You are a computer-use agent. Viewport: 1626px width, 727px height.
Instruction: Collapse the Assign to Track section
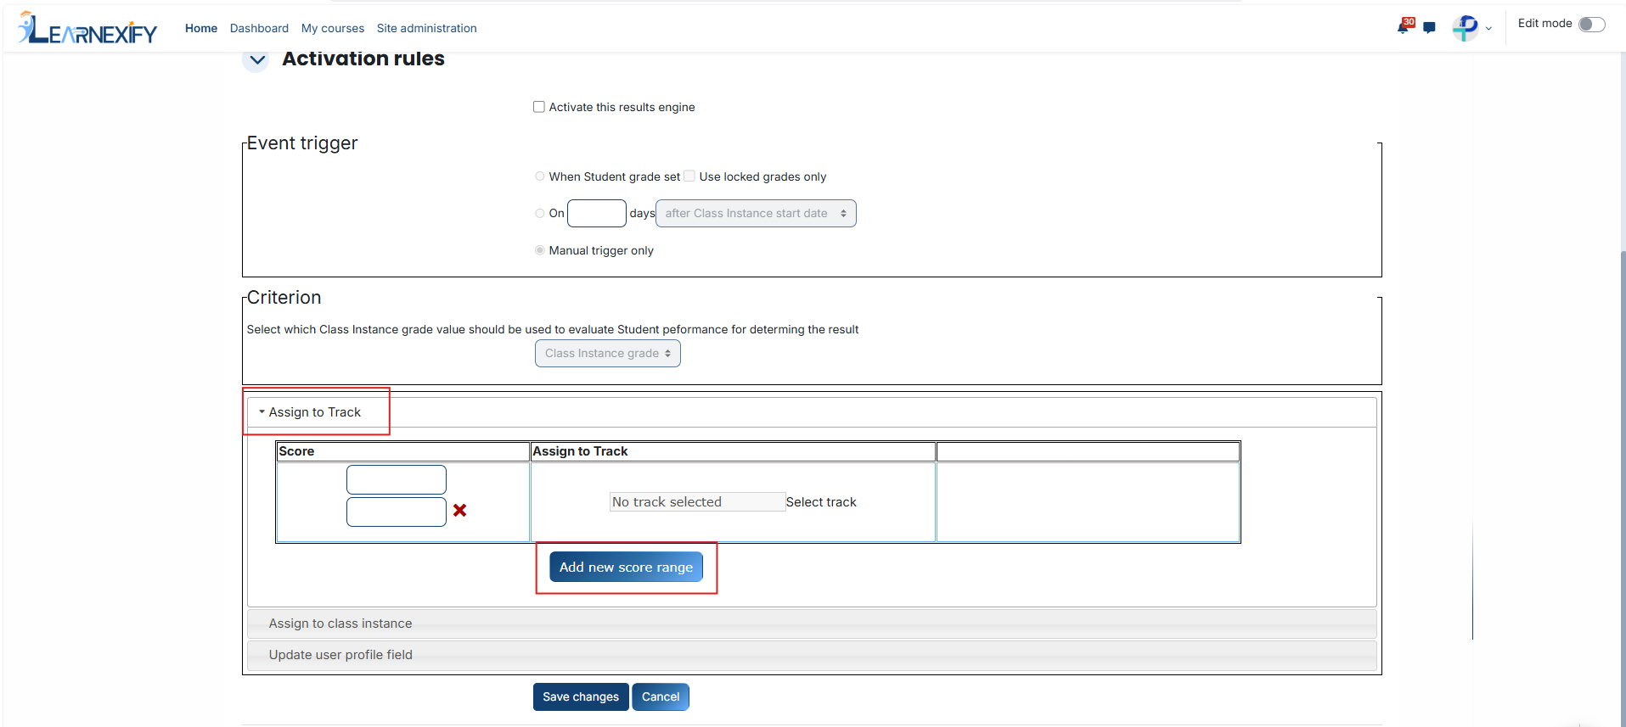coord(310,412)
